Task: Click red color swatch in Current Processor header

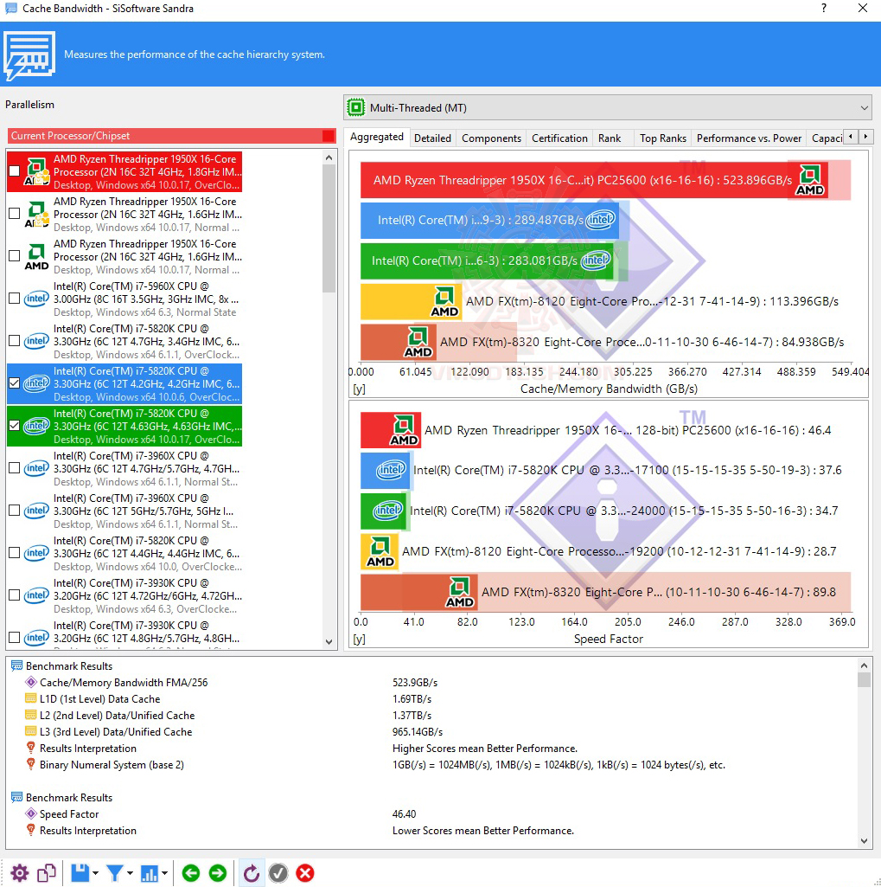Action: 328,136
